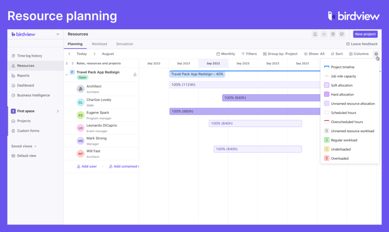389x232 pixels.
Task: Select Resources in sidebar
Action: point(35,66)
